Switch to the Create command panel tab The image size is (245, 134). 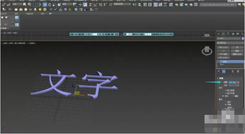[218, 34]
